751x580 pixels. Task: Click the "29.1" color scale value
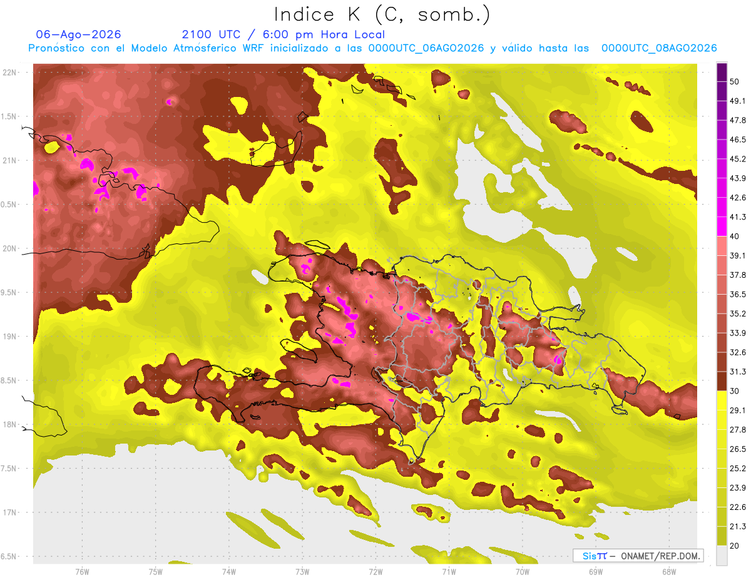pos(738,410)
